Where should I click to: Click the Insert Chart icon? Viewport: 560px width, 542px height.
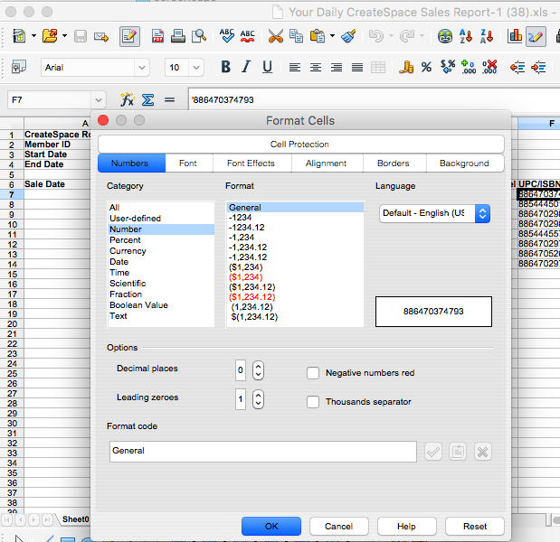515,37
